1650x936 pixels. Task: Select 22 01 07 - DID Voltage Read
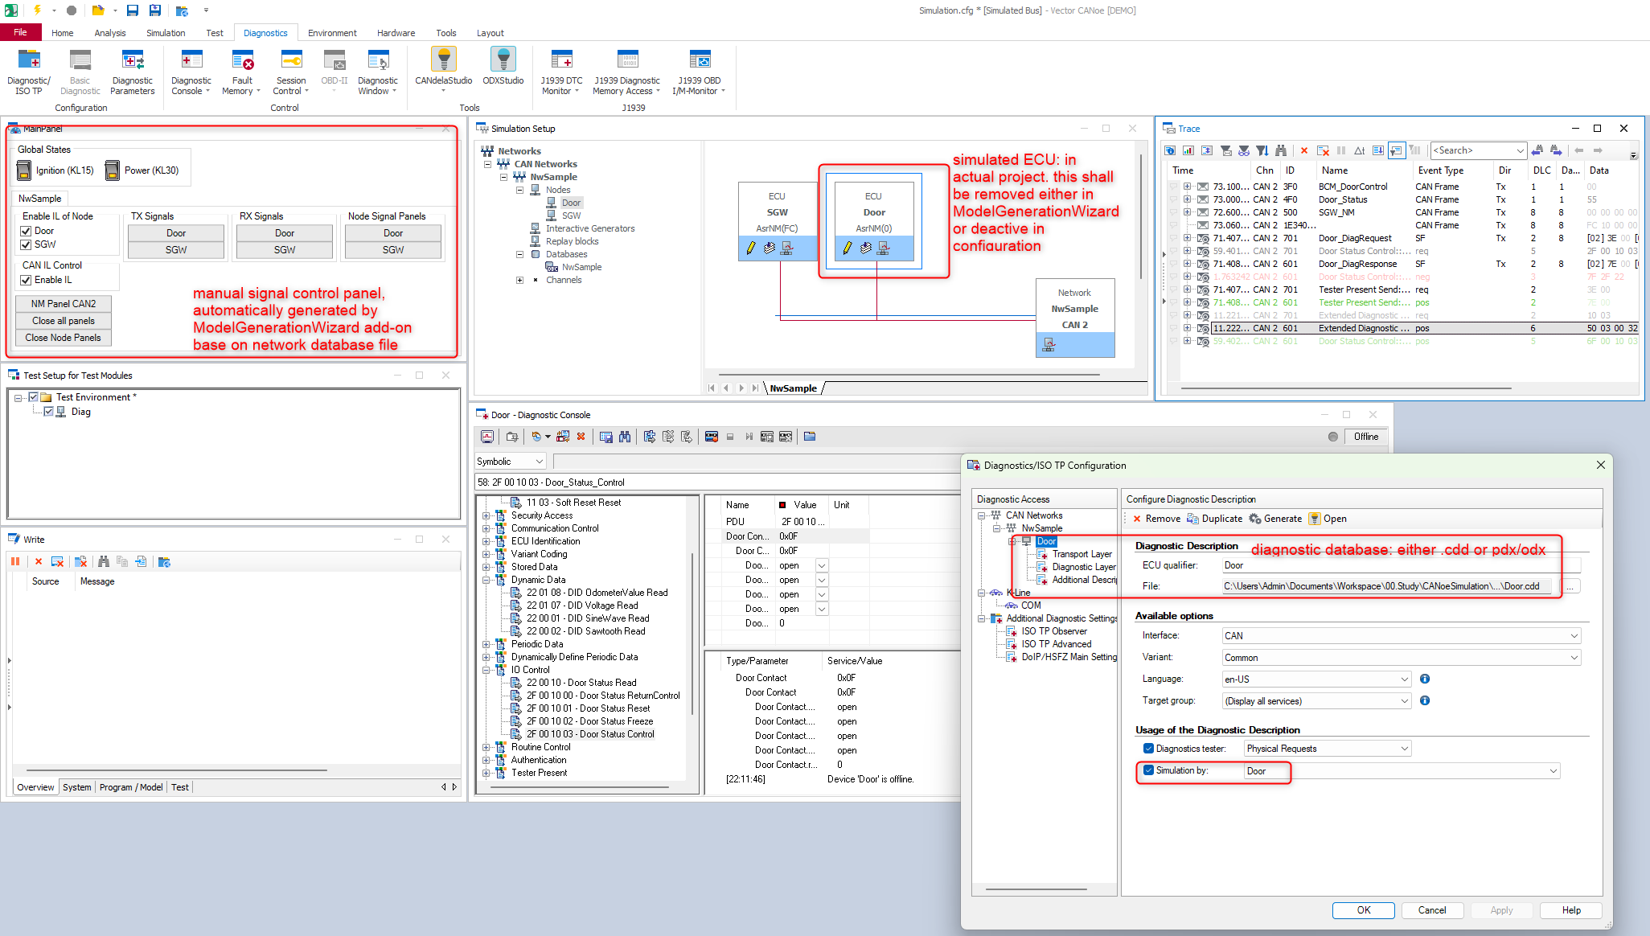click(582, 606)
